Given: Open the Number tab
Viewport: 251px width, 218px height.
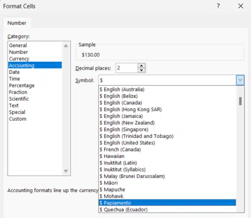Looking at the screenshot, I should (x=17, y=23).
